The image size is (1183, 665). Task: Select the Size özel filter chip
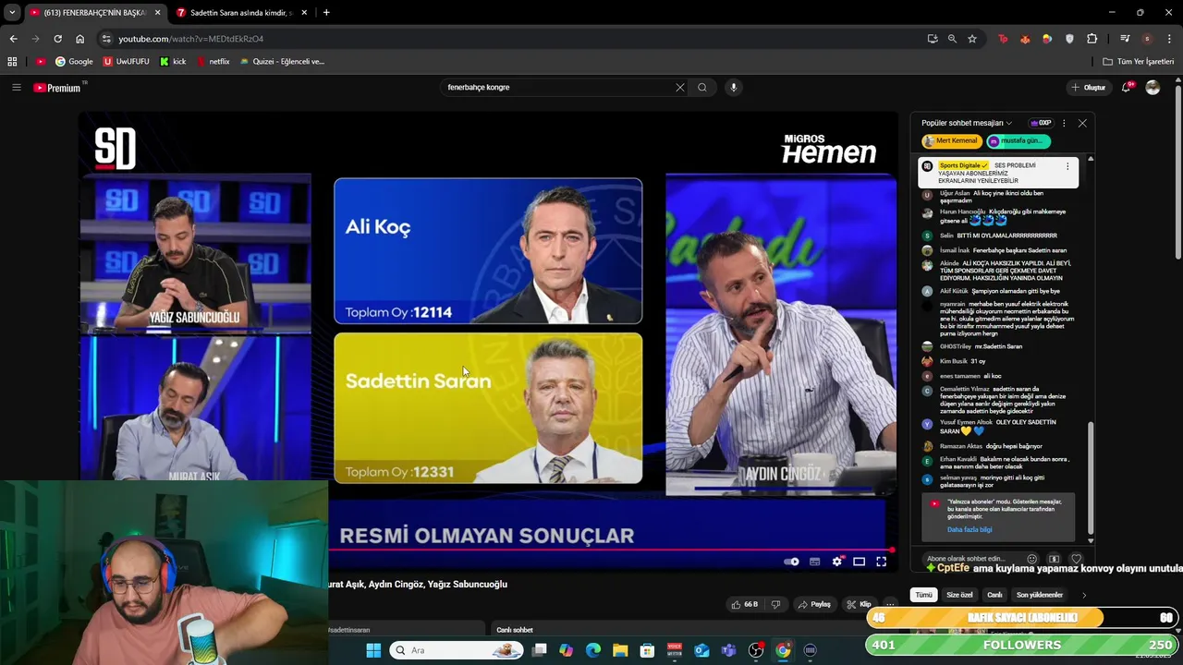pyautogui.click(x=959, y=595)
